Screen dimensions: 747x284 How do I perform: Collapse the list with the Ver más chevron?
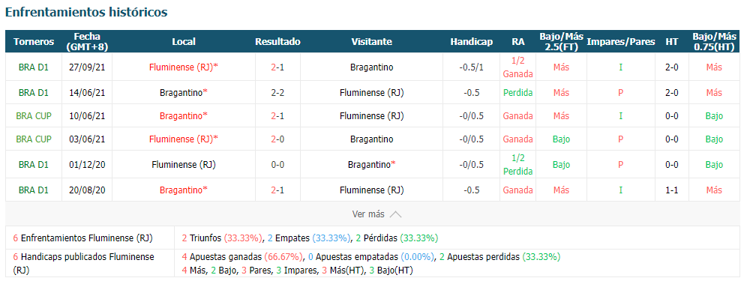[x=395, y=214]
